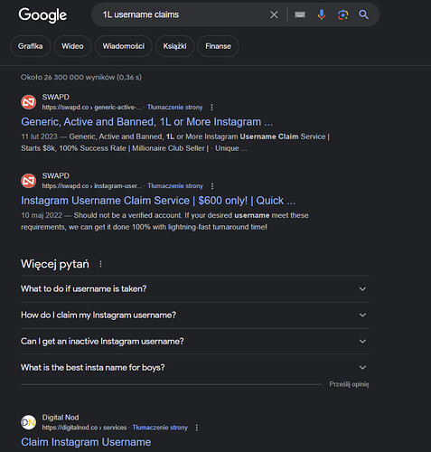Screen dimensions: 431x452
Task: Open the three-dot menu for second SWAPD result
Action: (212, 186)
